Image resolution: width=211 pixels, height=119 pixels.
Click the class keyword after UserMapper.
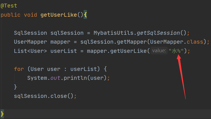(x=195, y=42)
